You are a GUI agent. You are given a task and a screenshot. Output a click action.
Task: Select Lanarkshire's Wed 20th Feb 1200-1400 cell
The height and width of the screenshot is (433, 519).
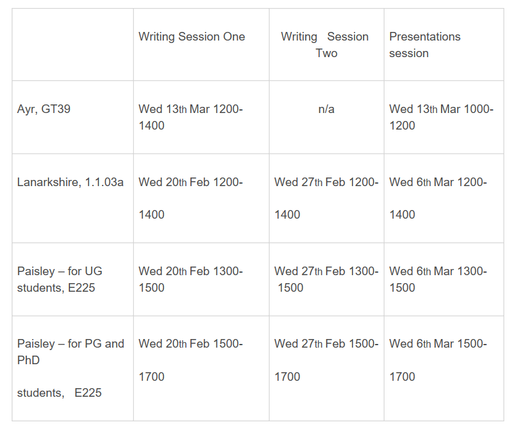pyautogui.click(x=190, y=198)
